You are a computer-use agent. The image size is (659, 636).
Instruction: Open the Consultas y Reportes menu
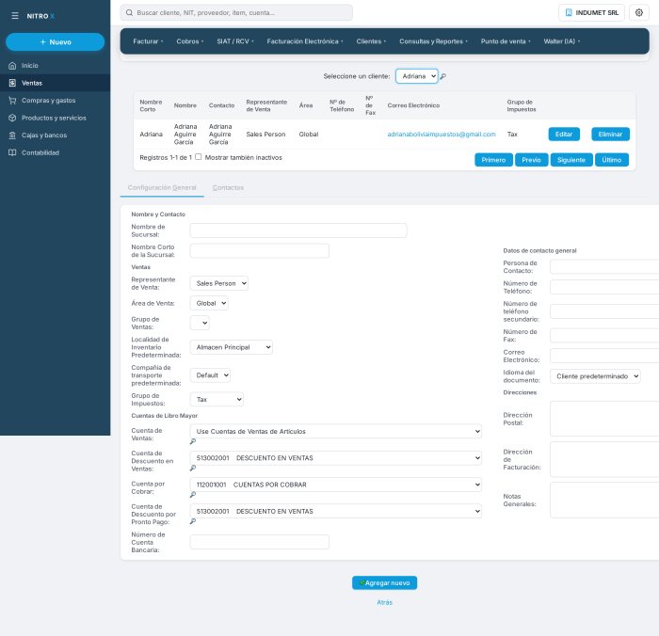pos(433,41)
